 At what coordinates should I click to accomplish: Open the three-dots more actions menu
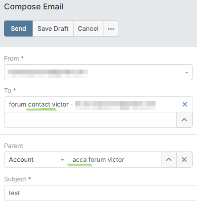pyautogui.click(x=111, y=29)
